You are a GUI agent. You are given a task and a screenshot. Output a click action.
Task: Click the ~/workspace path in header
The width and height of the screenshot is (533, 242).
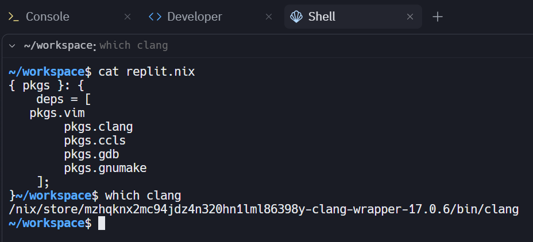[x=57, y=45]
